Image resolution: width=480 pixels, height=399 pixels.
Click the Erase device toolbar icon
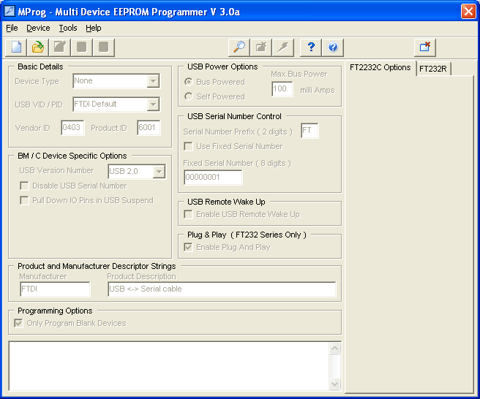click(x=261, y=47)
